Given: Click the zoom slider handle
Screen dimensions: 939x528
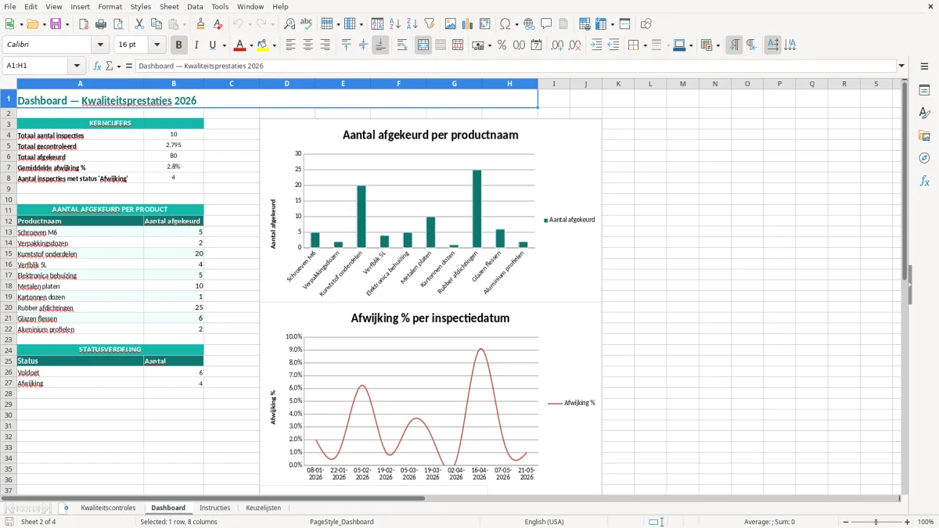Looking at the screenshot, I should (x=876, y=522).
